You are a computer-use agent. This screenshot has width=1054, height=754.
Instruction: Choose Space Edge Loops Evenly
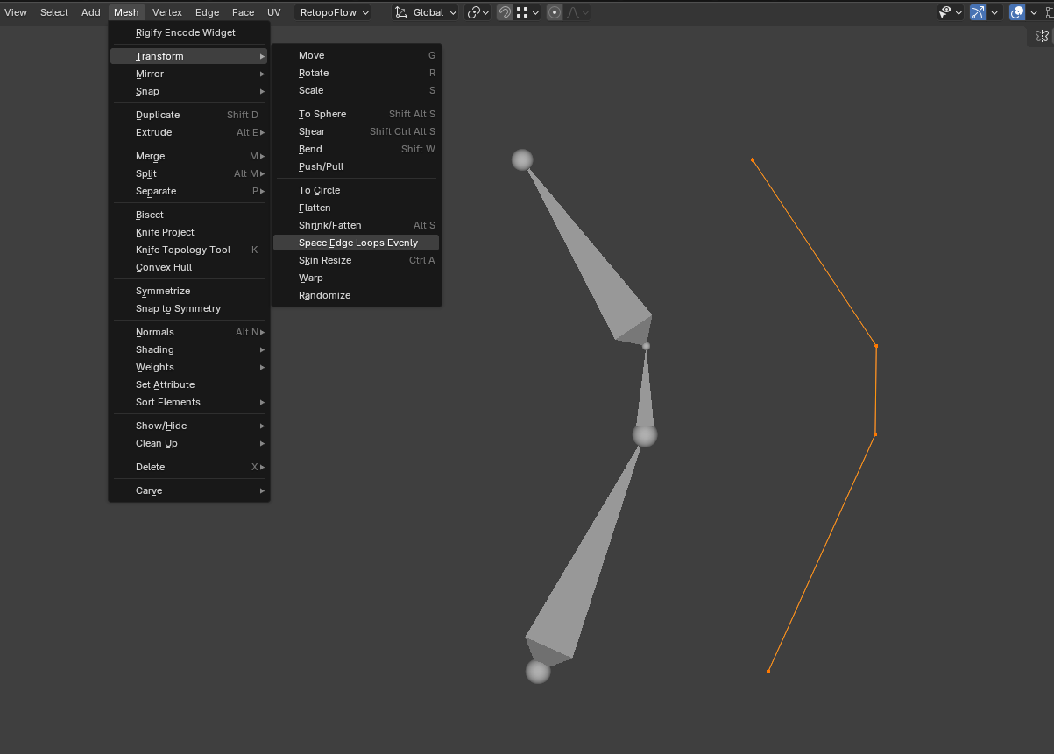pos(357,243)
